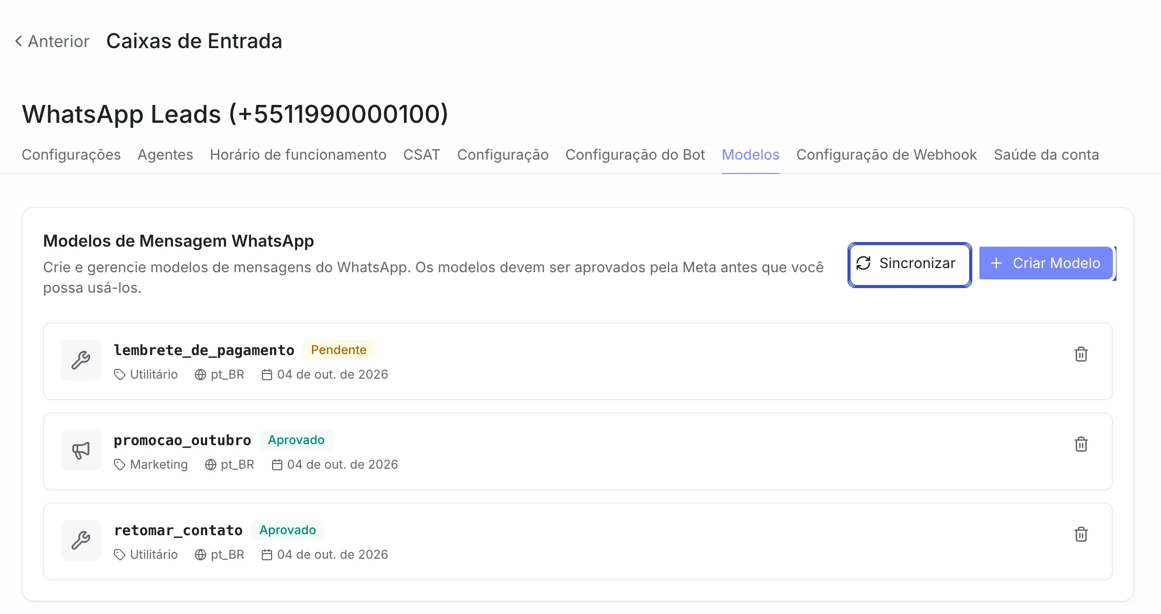1161x614 pixels.
Task: Click Aprovado badge on retomar_contato
Action: click(287, 530)
